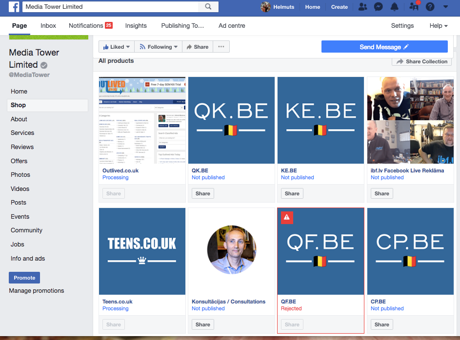This screenshot has width=460, height=340.
Task: Click the more options ellipsis button
Action: [x=221, y=47]
